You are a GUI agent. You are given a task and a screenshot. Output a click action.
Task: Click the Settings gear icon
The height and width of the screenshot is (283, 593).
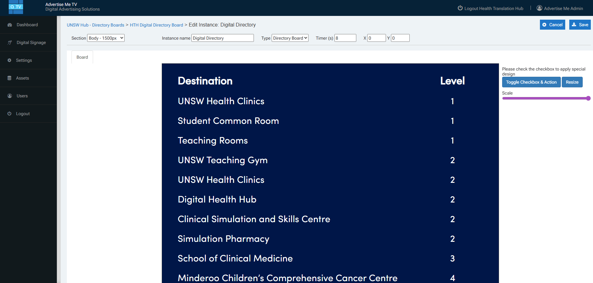click(x=9, y=60)
